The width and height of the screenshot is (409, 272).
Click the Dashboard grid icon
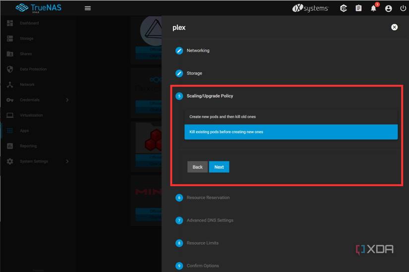(10, 23)
